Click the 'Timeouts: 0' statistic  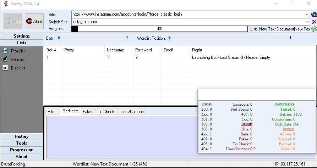click(242, 104)
